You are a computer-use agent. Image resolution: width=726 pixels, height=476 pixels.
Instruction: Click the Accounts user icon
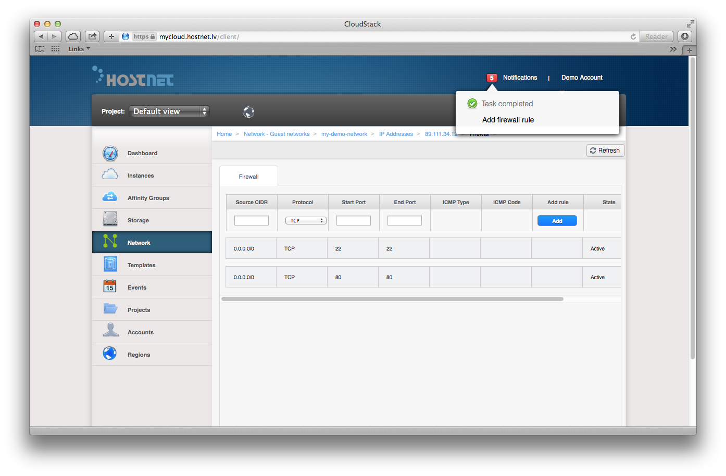point(110,331)
